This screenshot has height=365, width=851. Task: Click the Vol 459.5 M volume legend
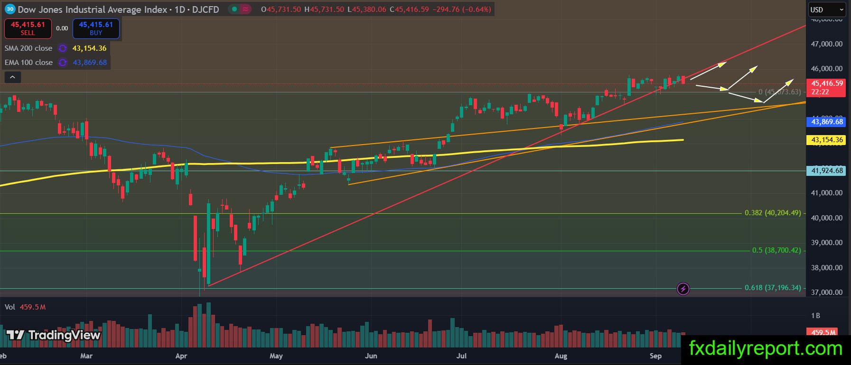[25, 307]
